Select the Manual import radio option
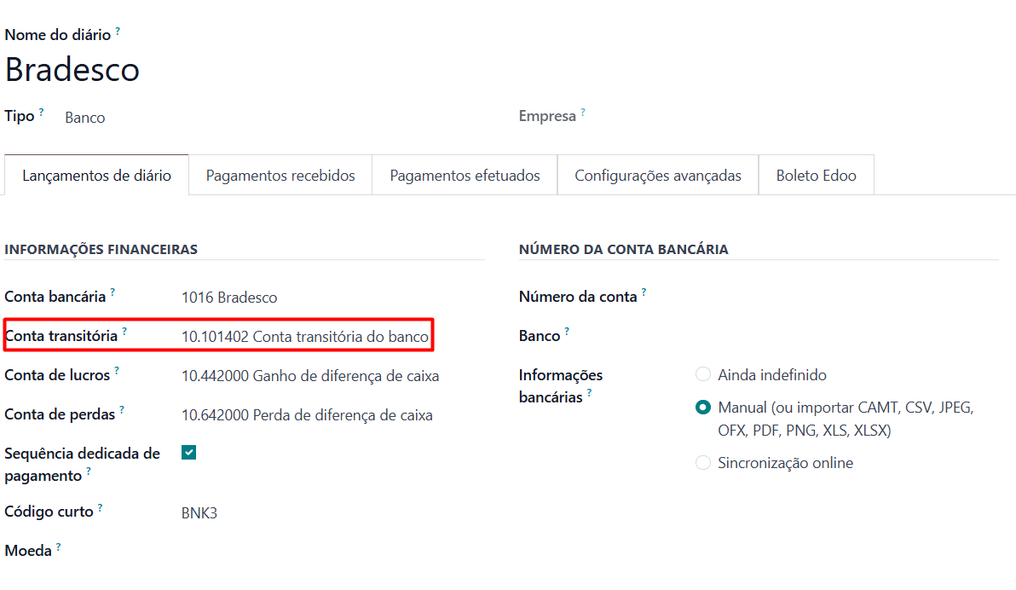Image resolution: width=1016 pixels, height=590 pixels. pos(702,408)
